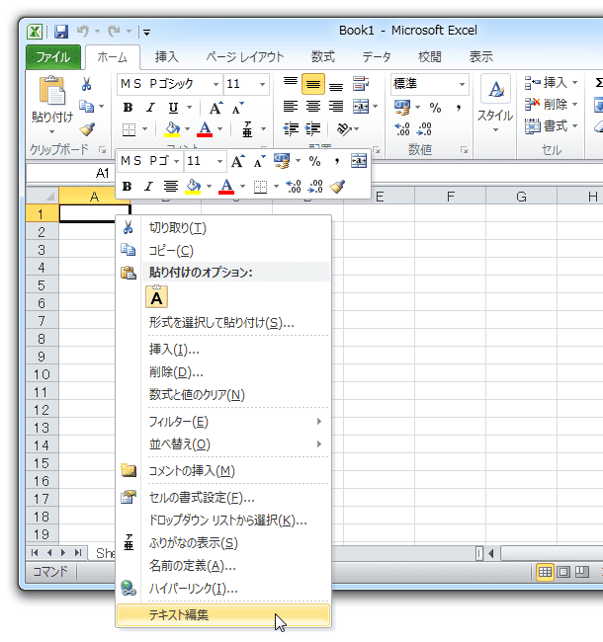Select the Normal view button in status bar

click(545, 572)
